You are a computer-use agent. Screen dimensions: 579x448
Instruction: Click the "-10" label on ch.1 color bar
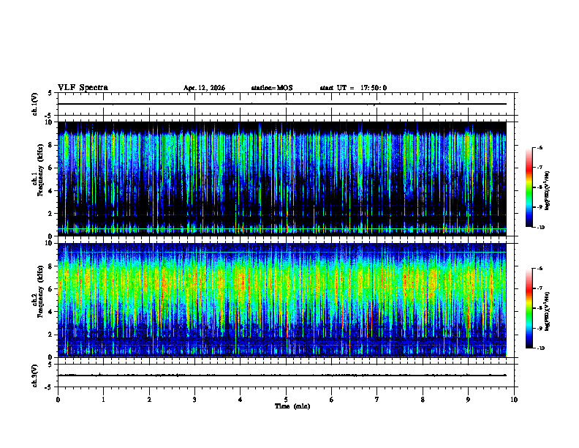[540, 228]
